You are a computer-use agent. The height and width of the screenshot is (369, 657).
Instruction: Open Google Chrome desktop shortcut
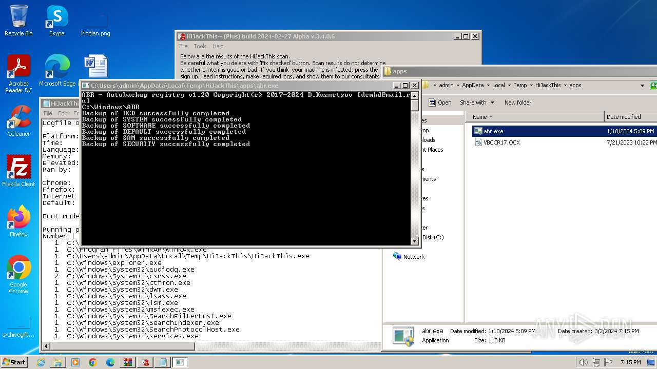(18, 275)
